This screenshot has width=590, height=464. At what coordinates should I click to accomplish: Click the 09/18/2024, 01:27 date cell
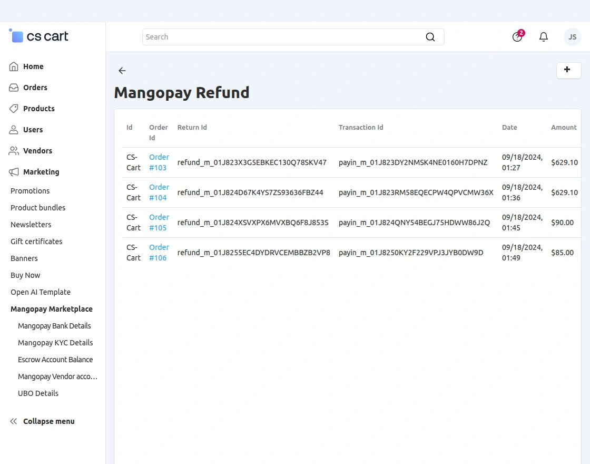pyautogui.click(x=522, y=162)
